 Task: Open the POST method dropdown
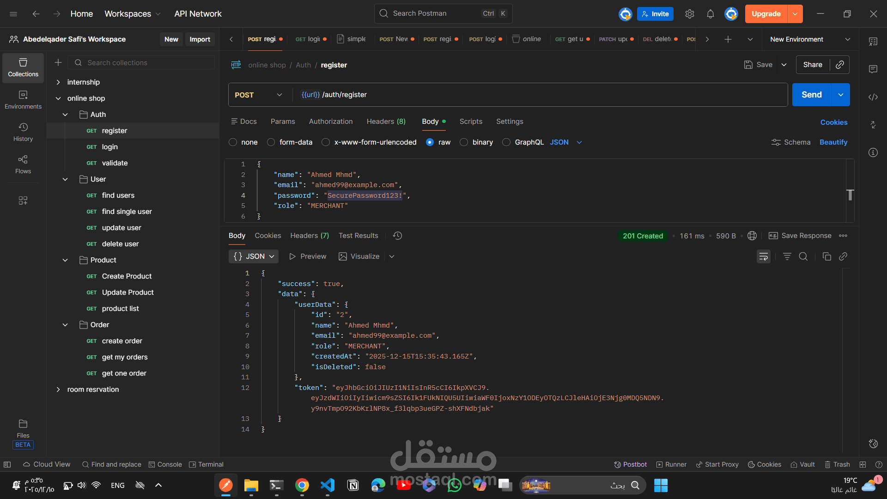(x=259, y=95)
